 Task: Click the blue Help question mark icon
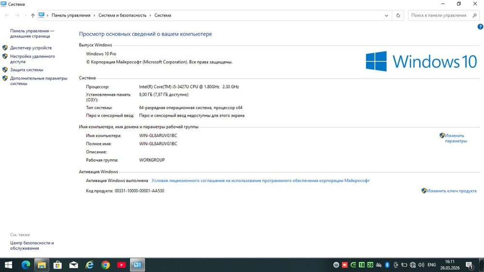click(480, 27)
